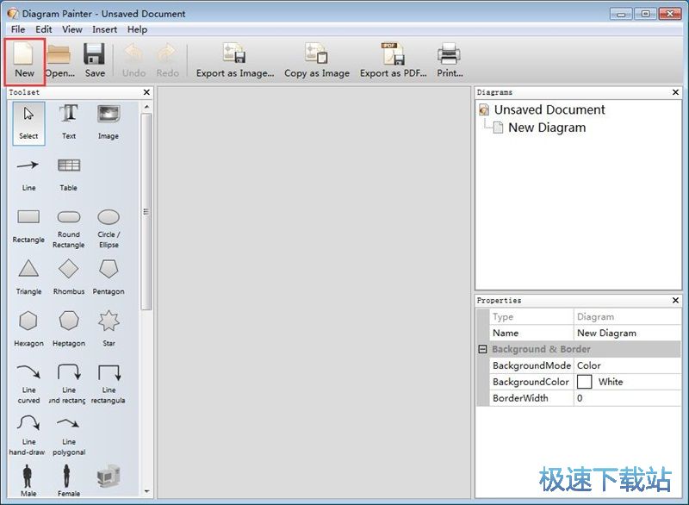
Task: Select the Line rectangular tool
Action: 109,384
